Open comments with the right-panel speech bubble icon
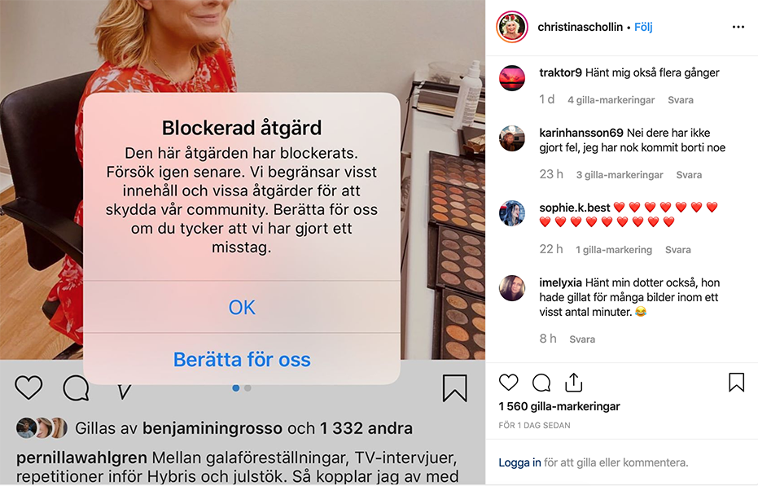Viewport: 758px width, 486px height. pos(541,383)
